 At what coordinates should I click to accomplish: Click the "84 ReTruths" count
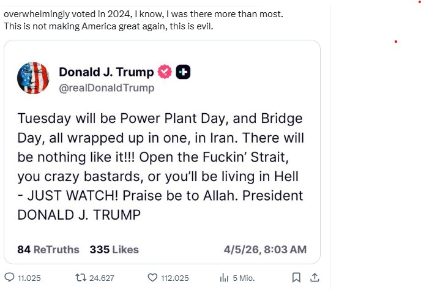[48, 250]
